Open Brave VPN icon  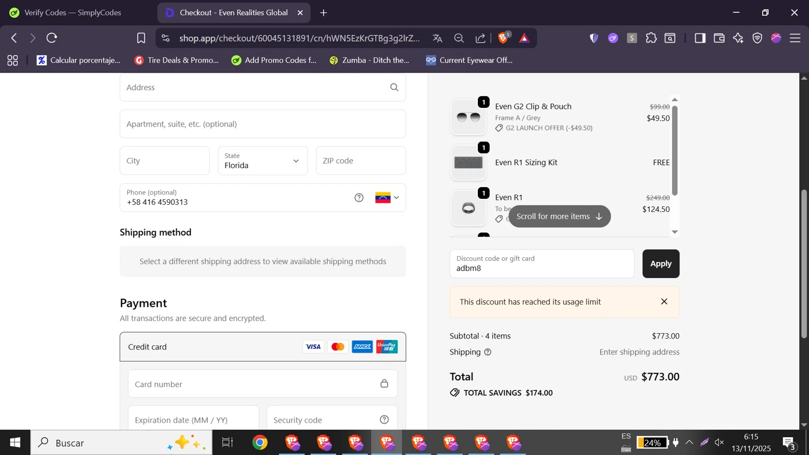pyautogui.click(x=757, y=38)
